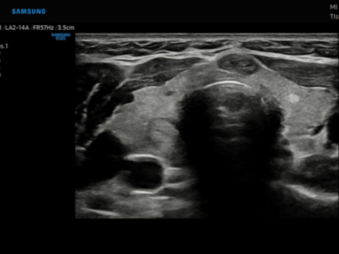Click the 's.1' parameter text on left
The height and width of the screenshot is (254, 339).
pyautogui.click(x=4, y=46)
